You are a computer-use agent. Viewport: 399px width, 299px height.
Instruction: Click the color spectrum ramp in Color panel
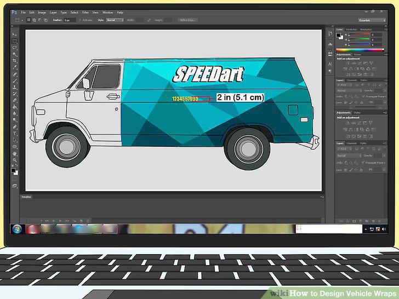[360, 50]
